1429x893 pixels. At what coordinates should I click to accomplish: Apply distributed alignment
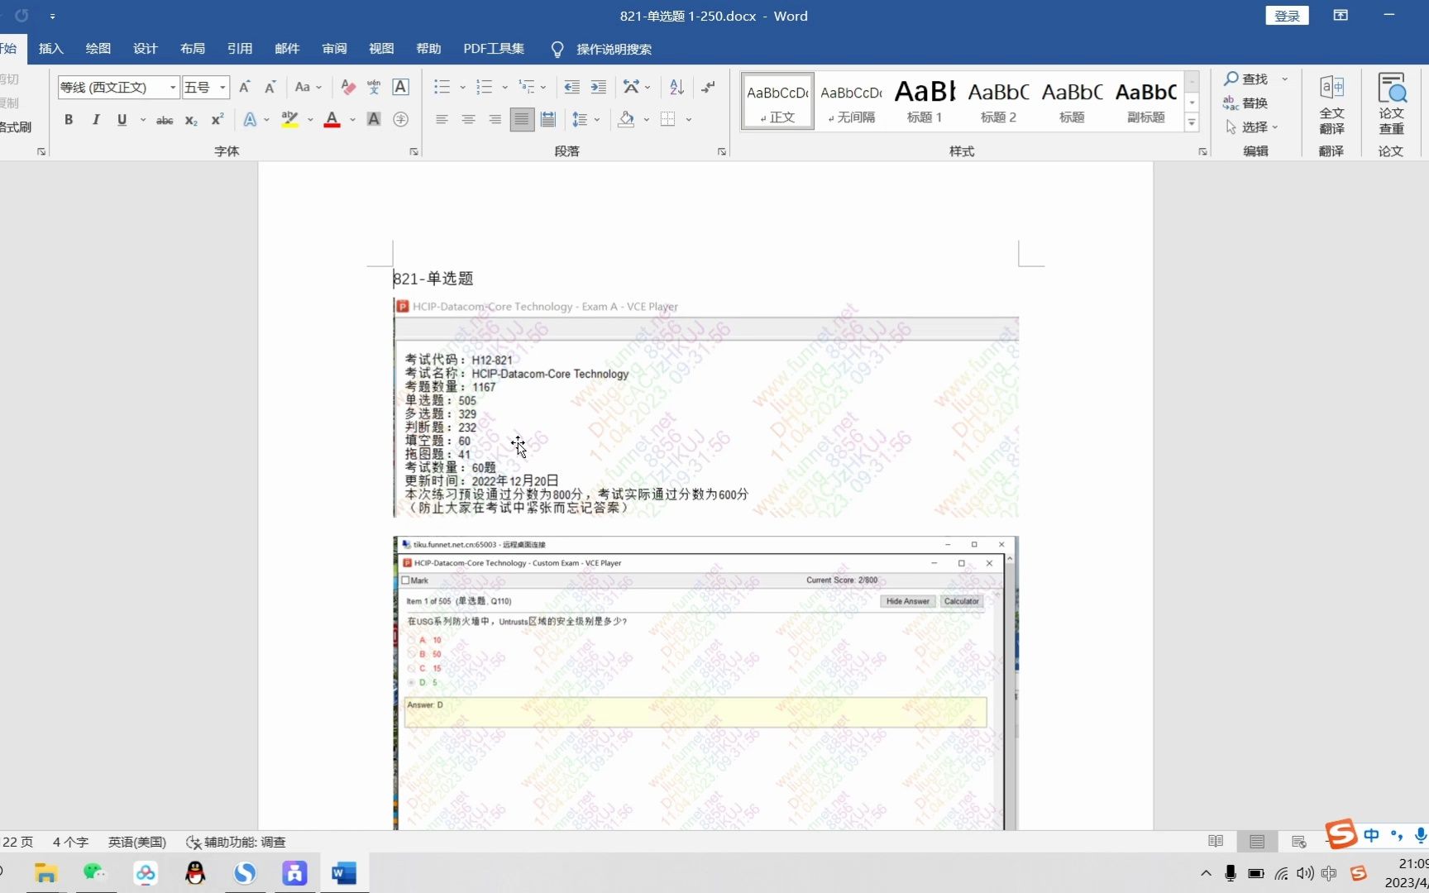pyautogui.click(x=547, y=120)
